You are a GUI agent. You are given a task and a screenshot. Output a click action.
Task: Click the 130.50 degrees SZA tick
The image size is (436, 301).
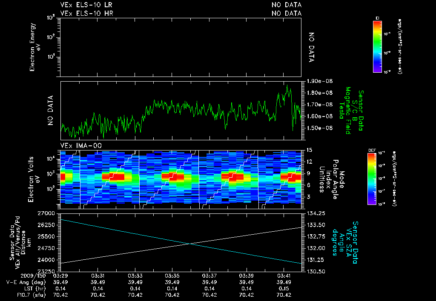(316, 271)
